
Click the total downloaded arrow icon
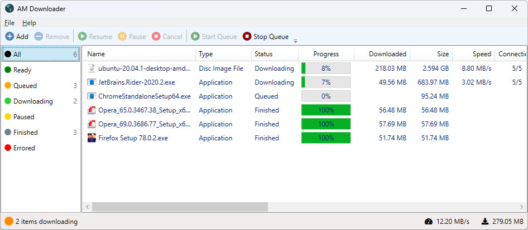(485, 222)
